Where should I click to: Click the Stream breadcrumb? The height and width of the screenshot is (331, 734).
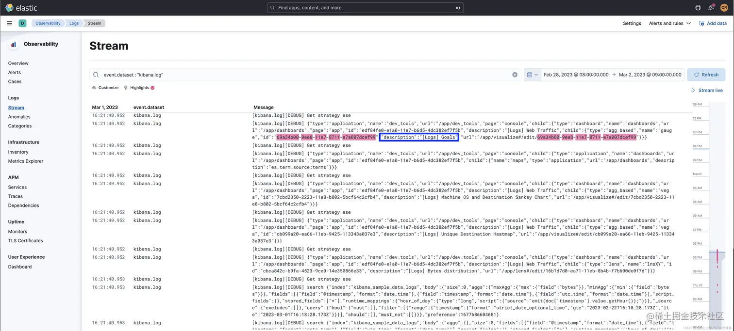pos(95,23)
